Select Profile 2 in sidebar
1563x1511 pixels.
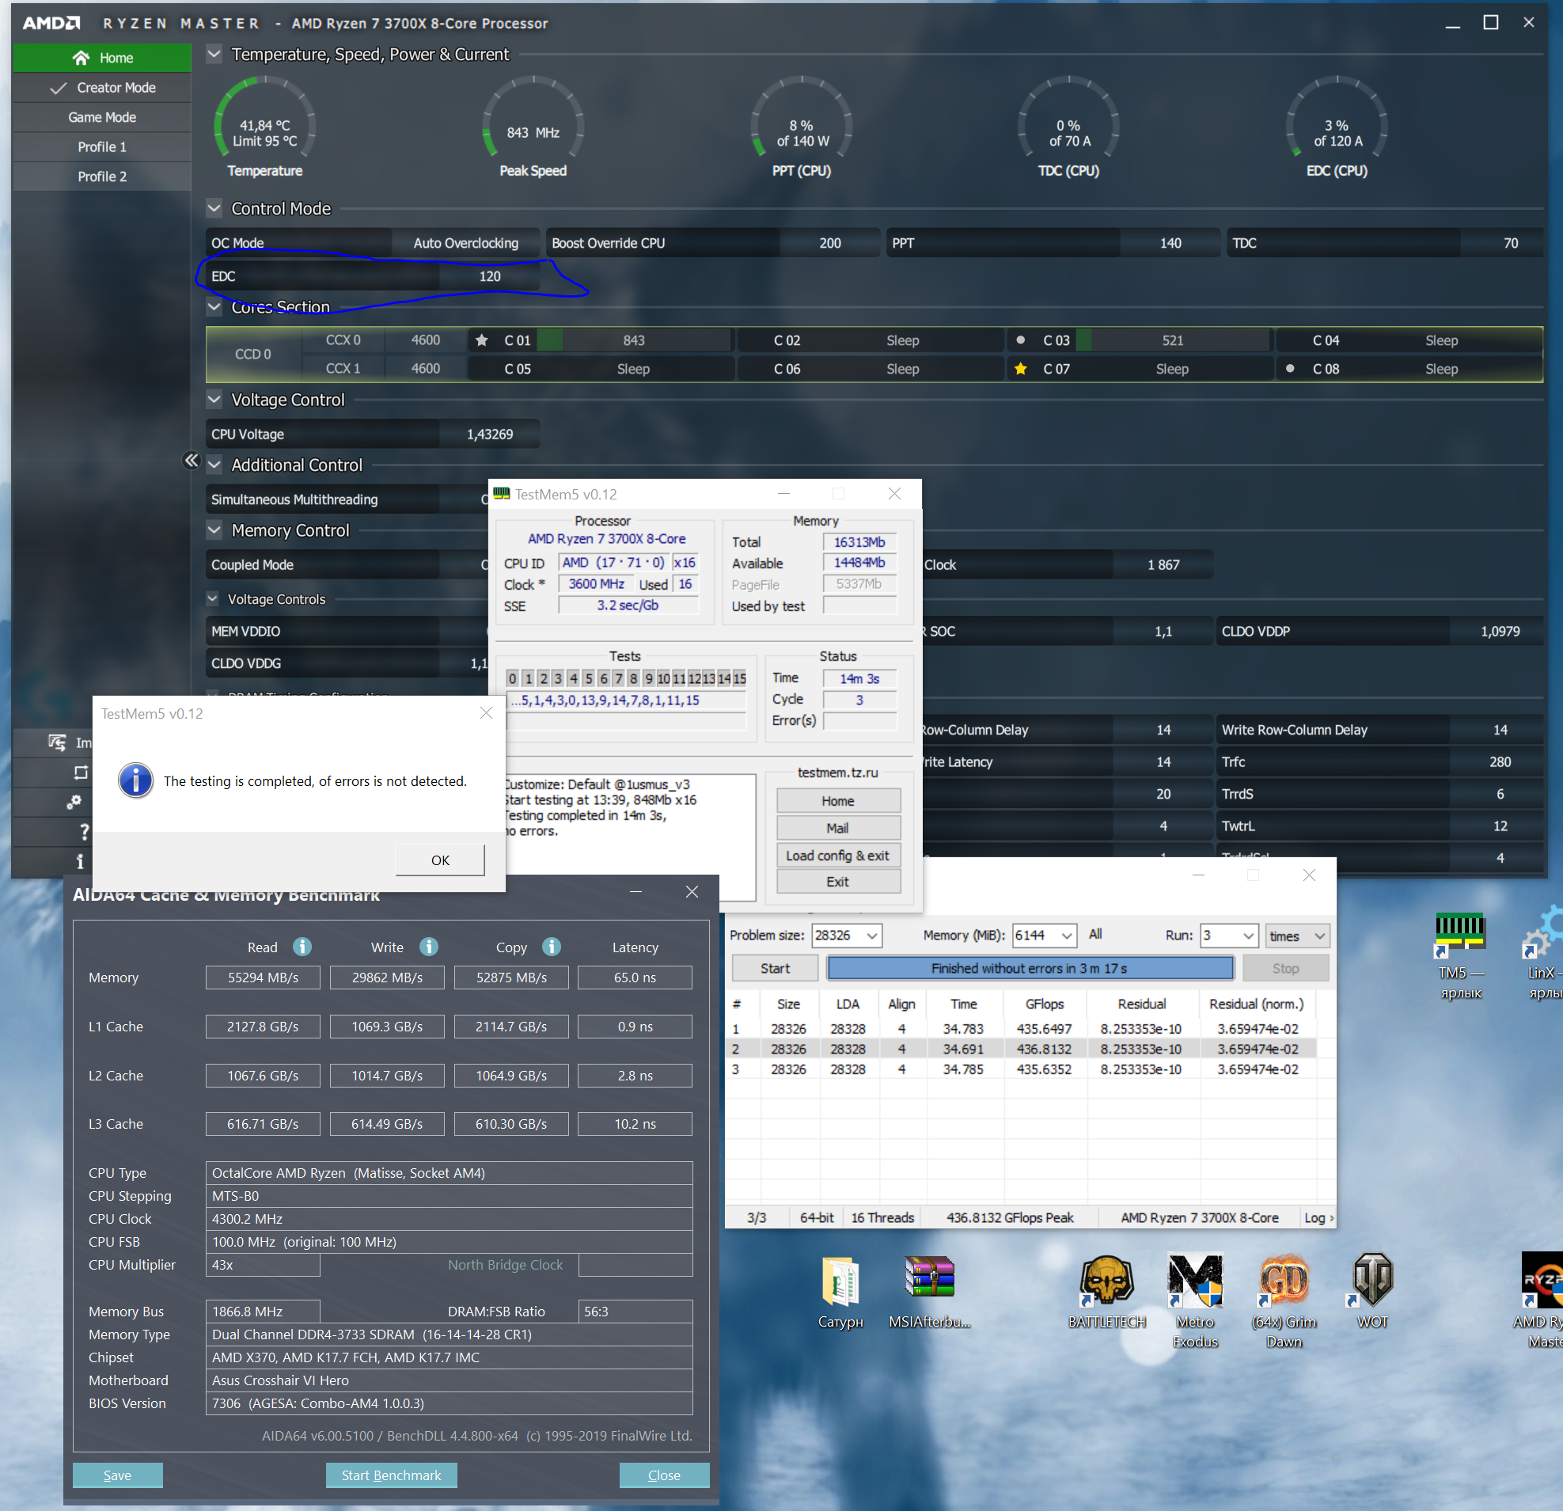(x=102, y=177)
